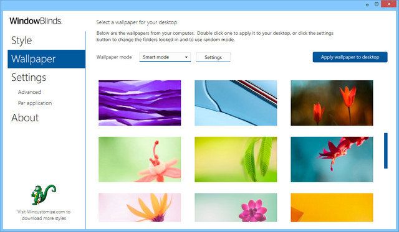Image resolution: width=399 pixels, height=232 pixels.
Task: Click the green gecko Wincustomize mascot icon
Action: [44, 195]
